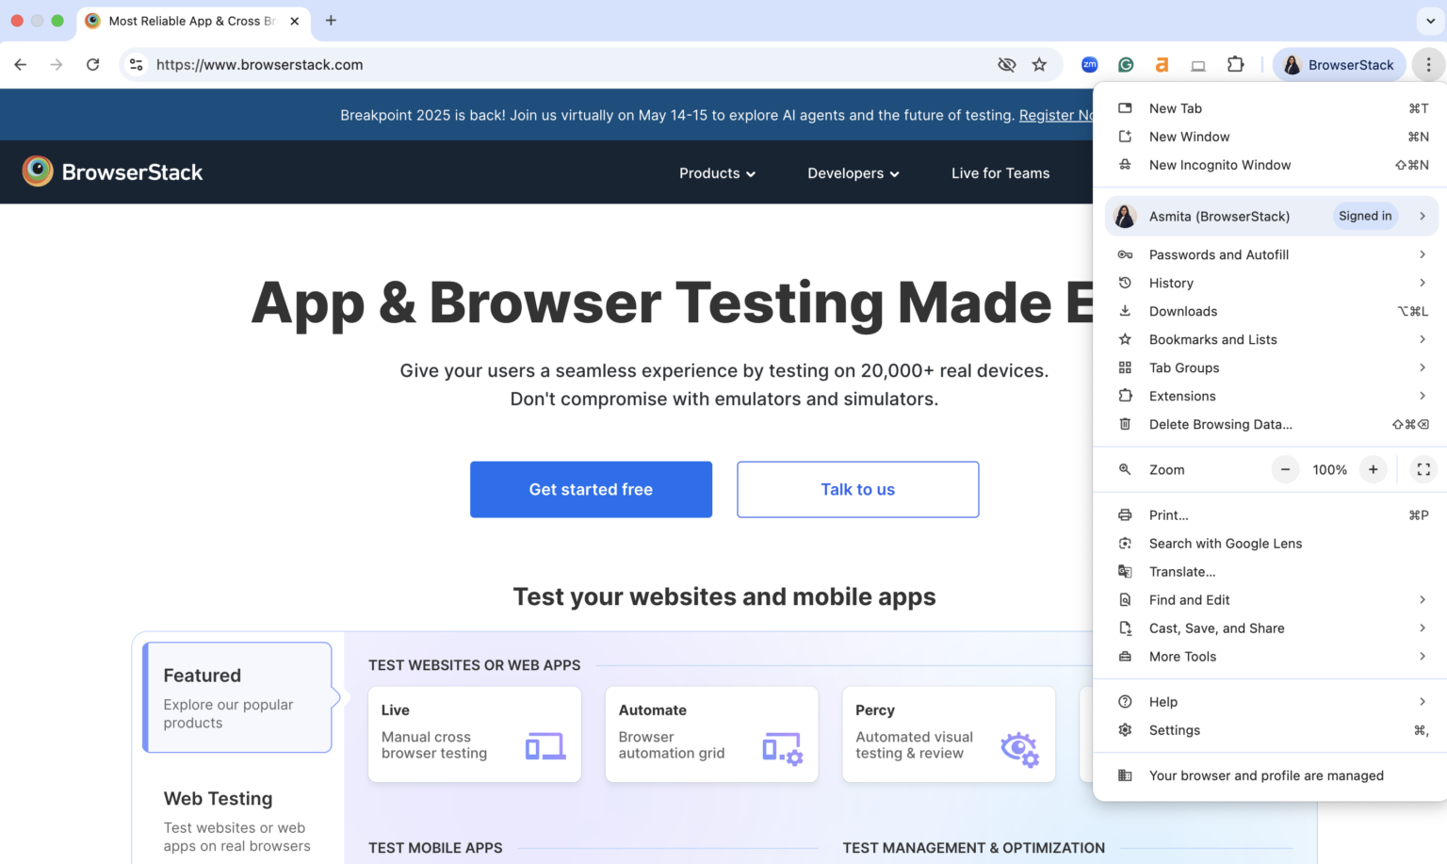The image size is (1447, 864).
Task: Open the Grammarly extension icon
Action: 1125,65
